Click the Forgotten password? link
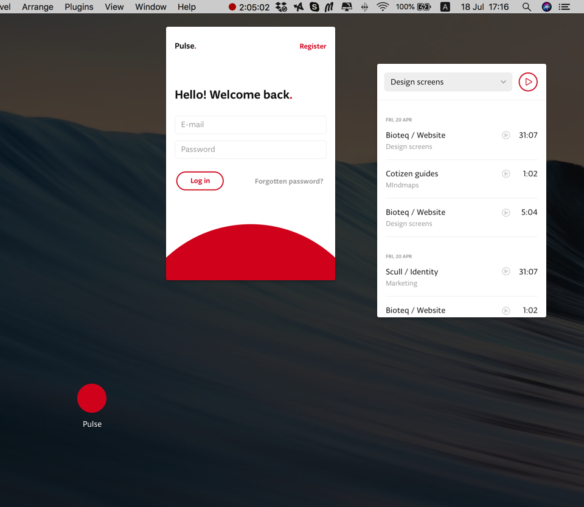The width and height of the screenshot is (584, 507). (x=289, y=181)
